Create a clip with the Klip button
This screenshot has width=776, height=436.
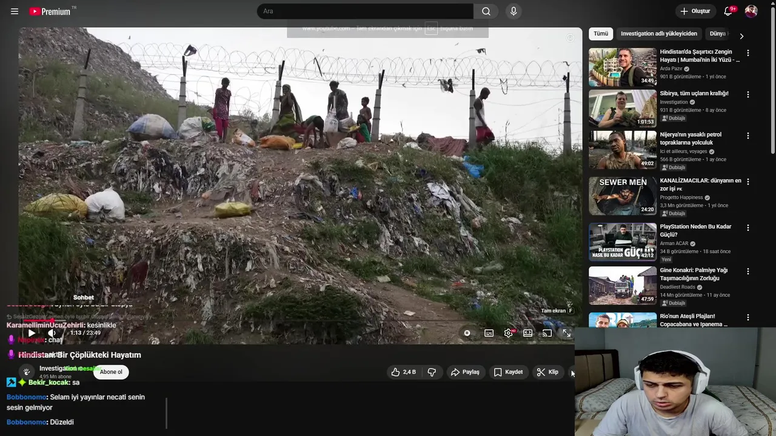[547, 372]
